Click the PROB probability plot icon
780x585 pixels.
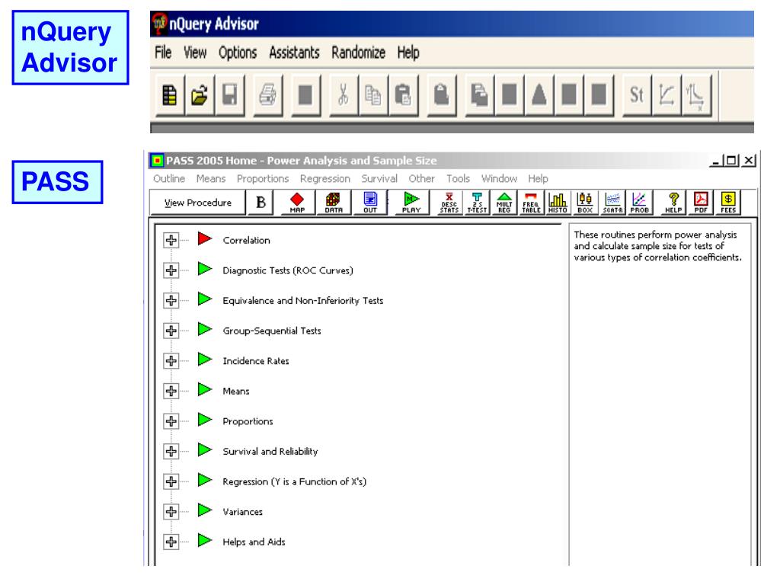pos(639,203)
